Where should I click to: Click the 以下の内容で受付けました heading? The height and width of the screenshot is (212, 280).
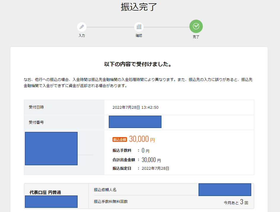[139, 64]
